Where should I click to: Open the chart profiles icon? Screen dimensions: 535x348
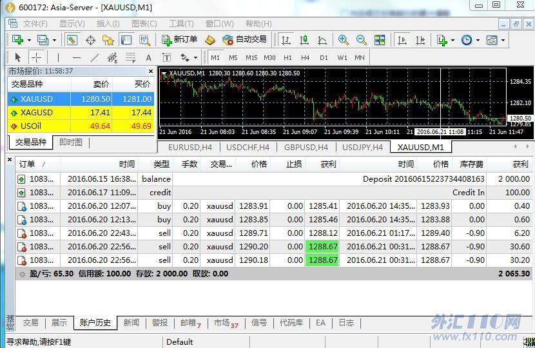[x=43, y=40]
